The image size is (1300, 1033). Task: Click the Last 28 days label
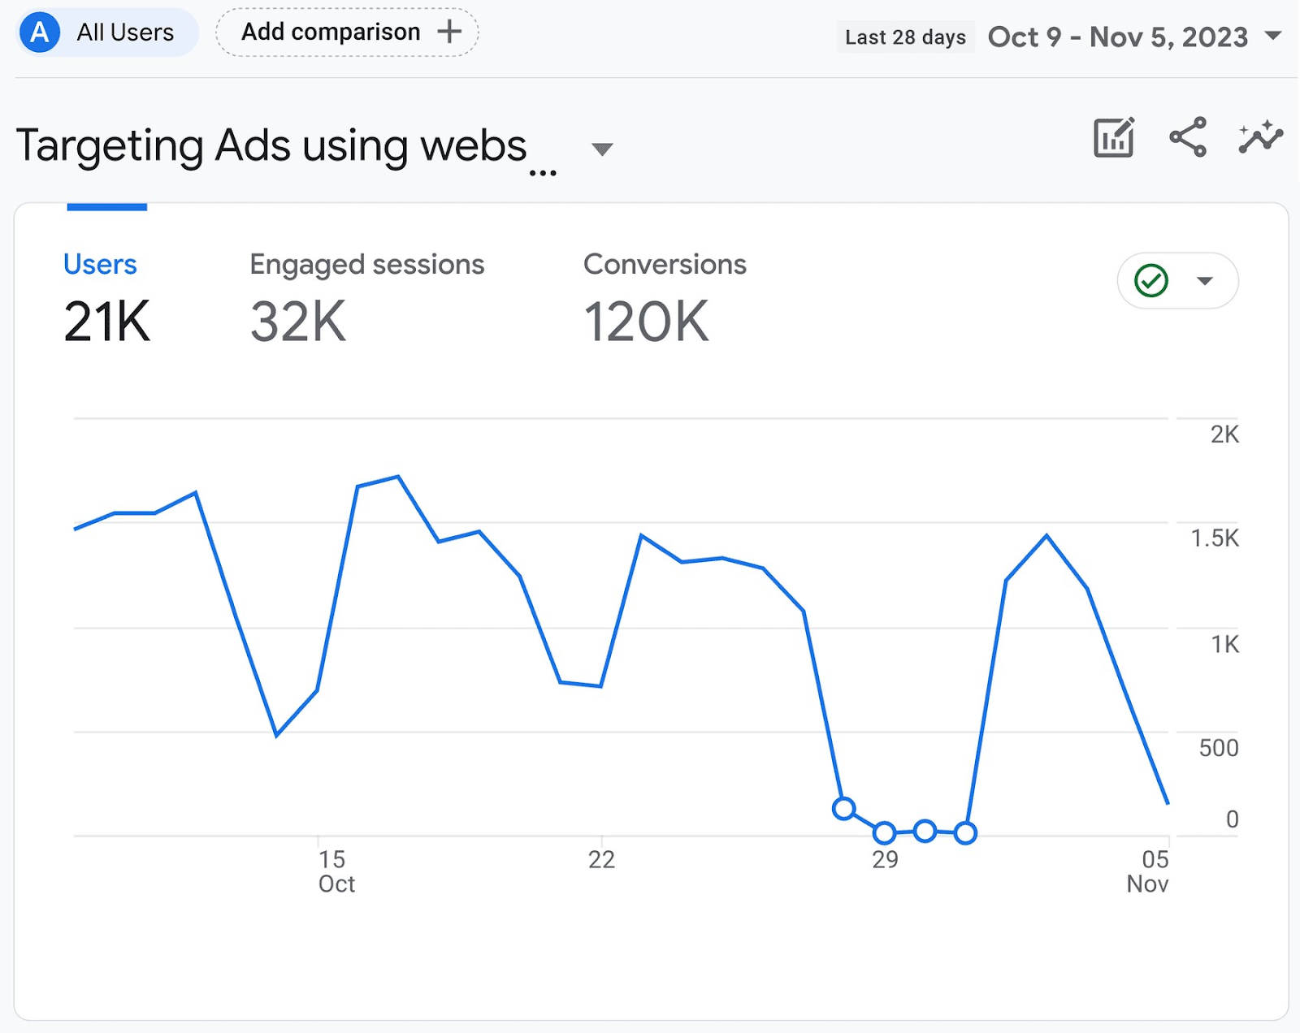pos(905,37)
